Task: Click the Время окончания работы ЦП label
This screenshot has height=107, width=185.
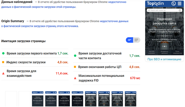Action: point(100,67)
